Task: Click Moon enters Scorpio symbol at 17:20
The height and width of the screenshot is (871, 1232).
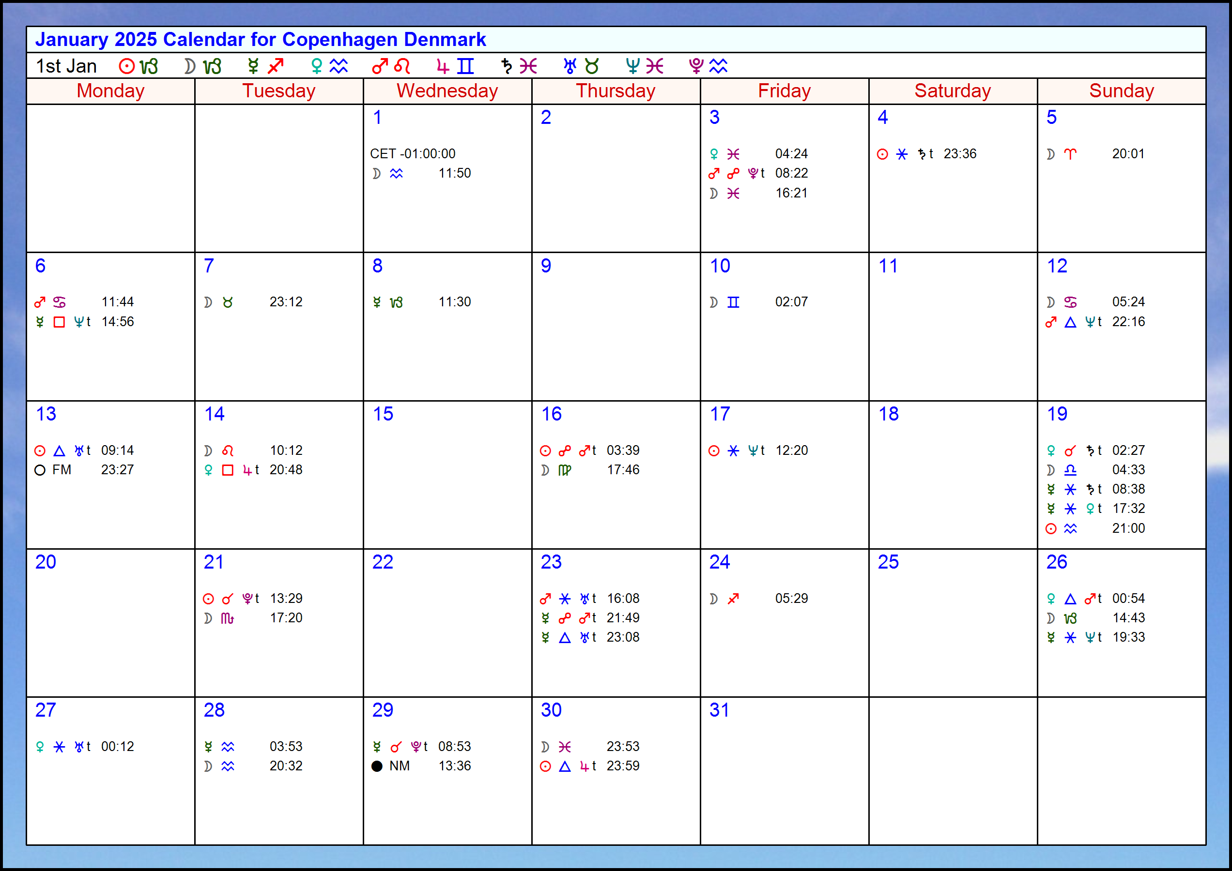Action: coord(219,618)
